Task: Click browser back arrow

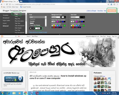Action: pyautogui.click(x=2, y=4)
